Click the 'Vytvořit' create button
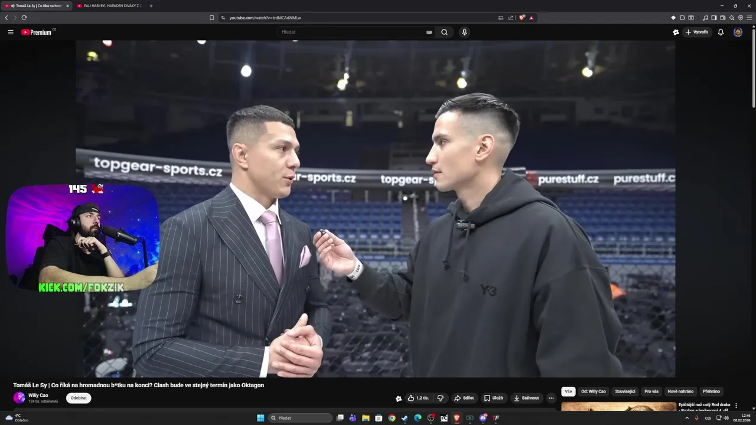Viewport: 756px width, 425px height. click(x=697, y=32)
